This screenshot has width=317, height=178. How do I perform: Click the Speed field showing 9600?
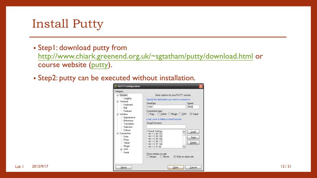coord(193,107)
